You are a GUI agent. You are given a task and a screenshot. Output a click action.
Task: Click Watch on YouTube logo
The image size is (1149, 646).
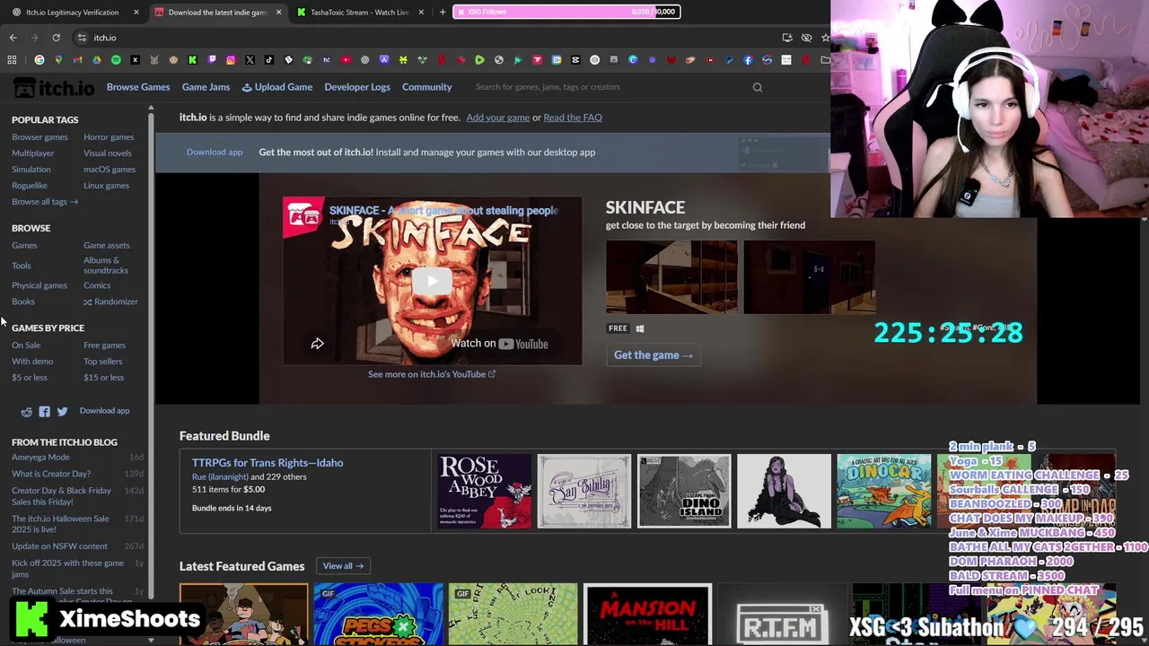coord(499,344)
